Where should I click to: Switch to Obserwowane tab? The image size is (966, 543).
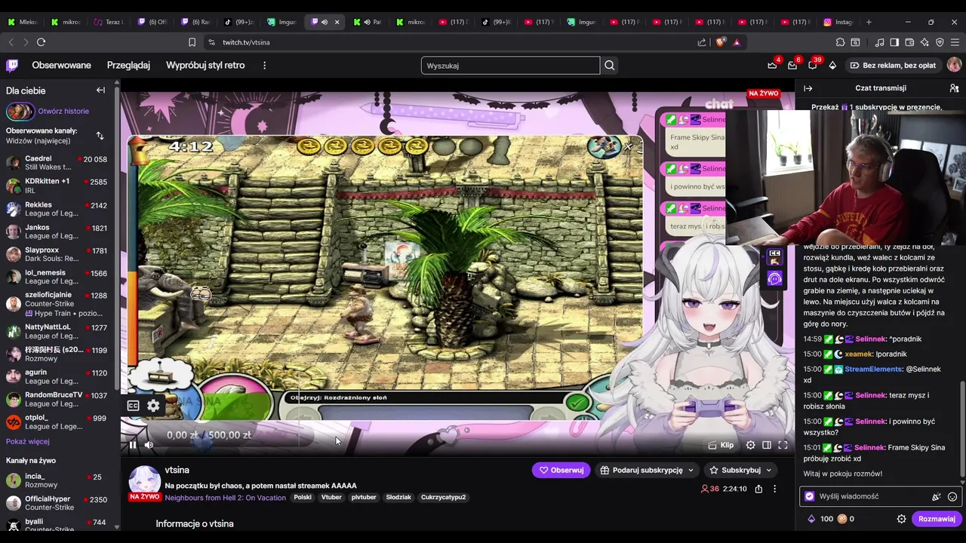[61, 66]
